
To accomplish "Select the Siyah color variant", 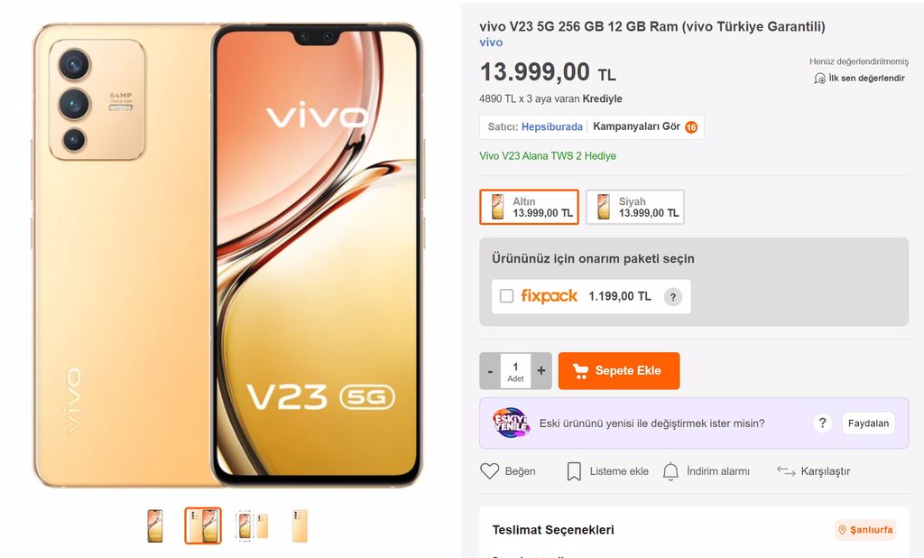I will (635, 207).
